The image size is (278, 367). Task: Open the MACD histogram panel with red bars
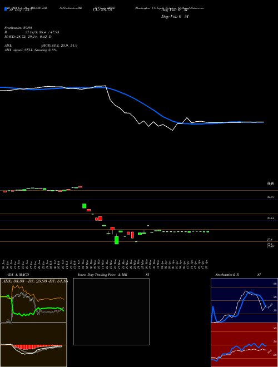(33, 345)
